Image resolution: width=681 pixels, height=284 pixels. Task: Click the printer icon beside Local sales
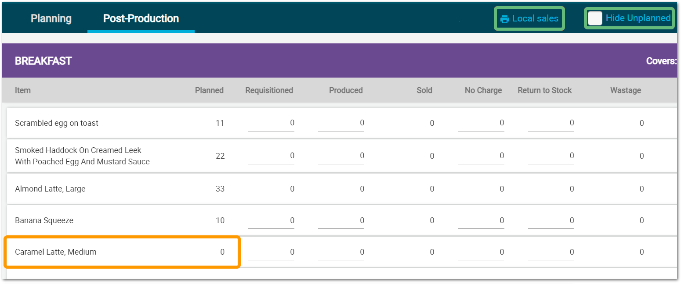tap(504, 19)
